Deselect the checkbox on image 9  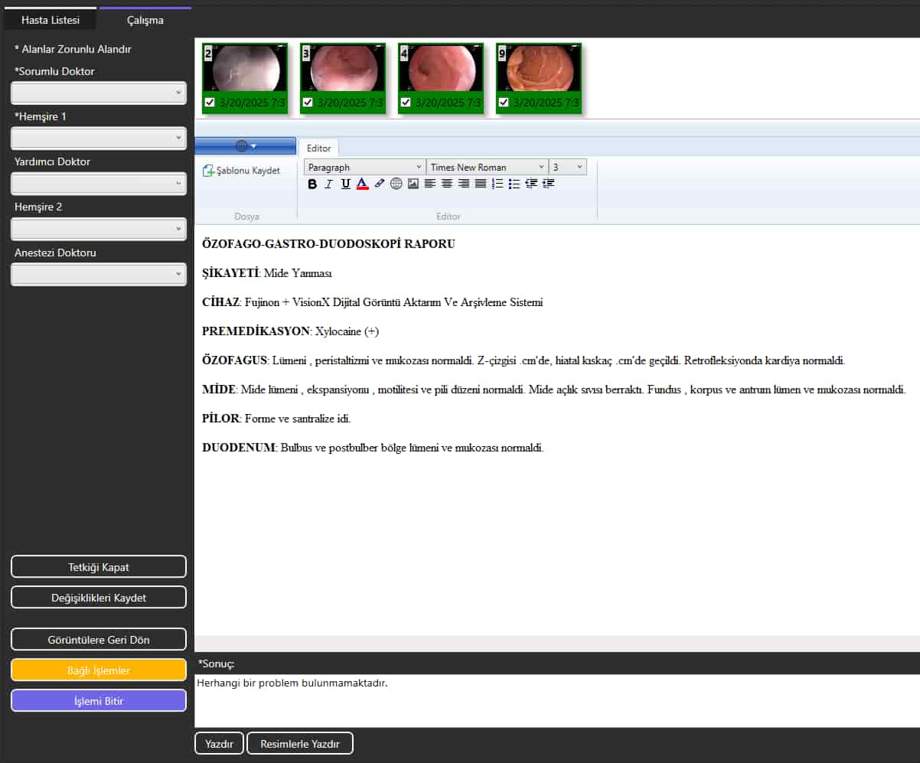[504, 103]
